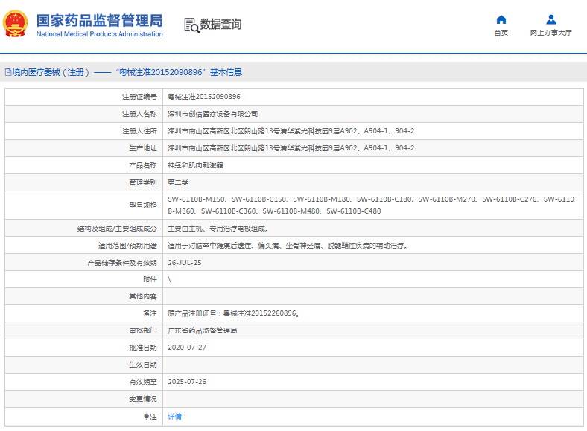Click the national emblem logo
This screenshot has height=431, width=587.
[14, 25]
